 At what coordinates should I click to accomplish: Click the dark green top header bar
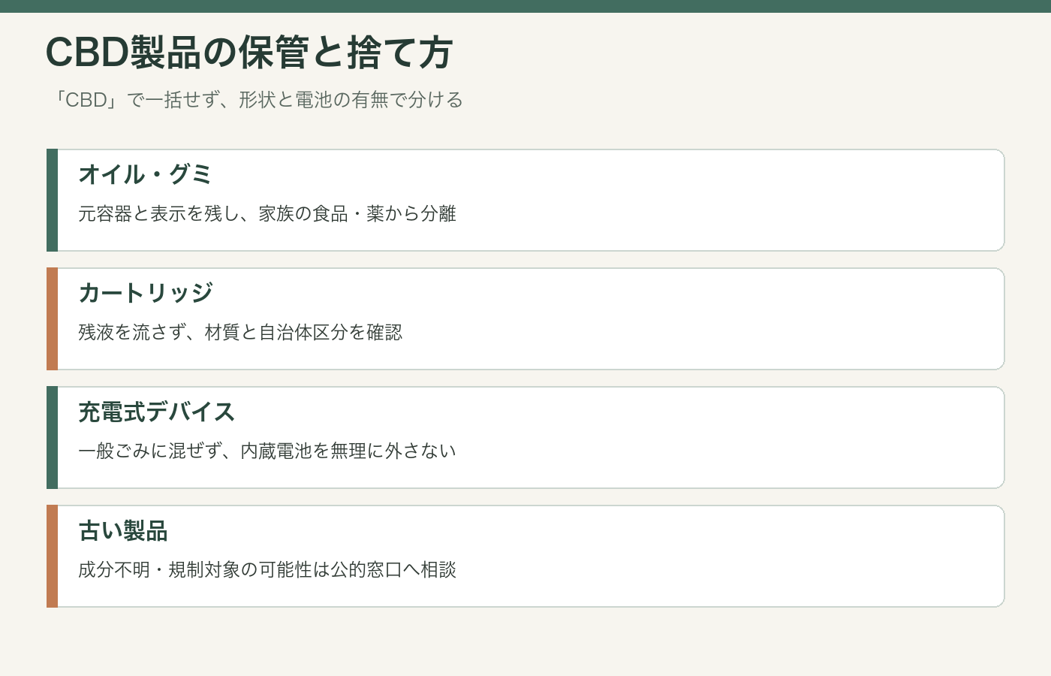point(525,6)
